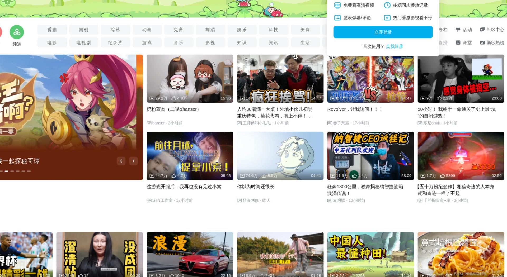Click title 这游戏开服后，我再也没有见过小索
This screenshot has width=507, height=277.
click(184, 187)
